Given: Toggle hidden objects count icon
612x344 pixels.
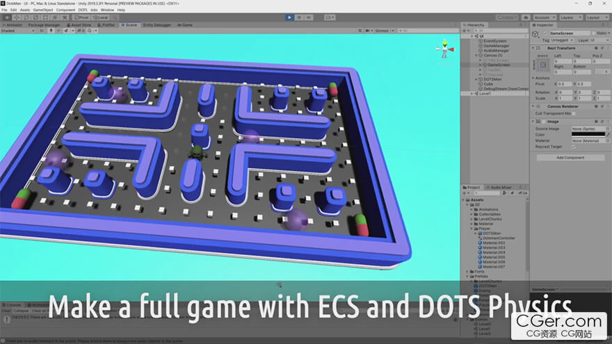Looking at the screenshot, I should (x=81, y=31).
